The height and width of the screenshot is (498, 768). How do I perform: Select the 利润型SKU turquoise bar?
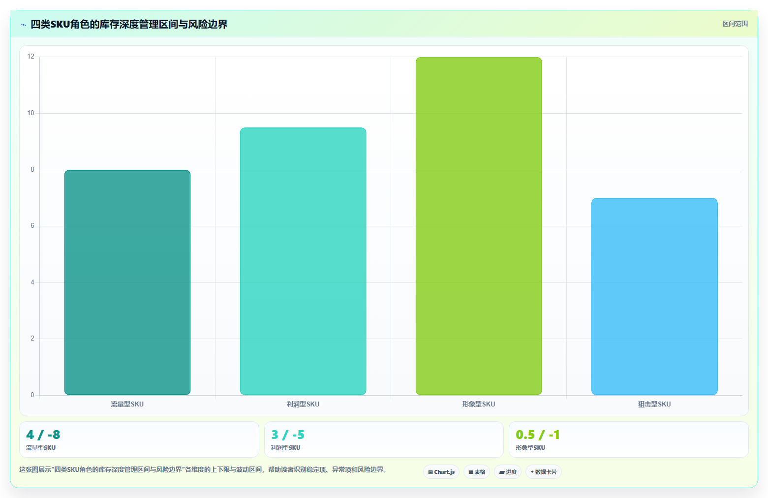click(303, 261)
